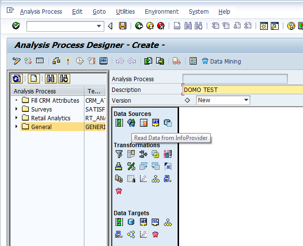Select the filter funnel transformation icon
The width and height of the screenshot is (303, 246).
(x=119, y=154)
